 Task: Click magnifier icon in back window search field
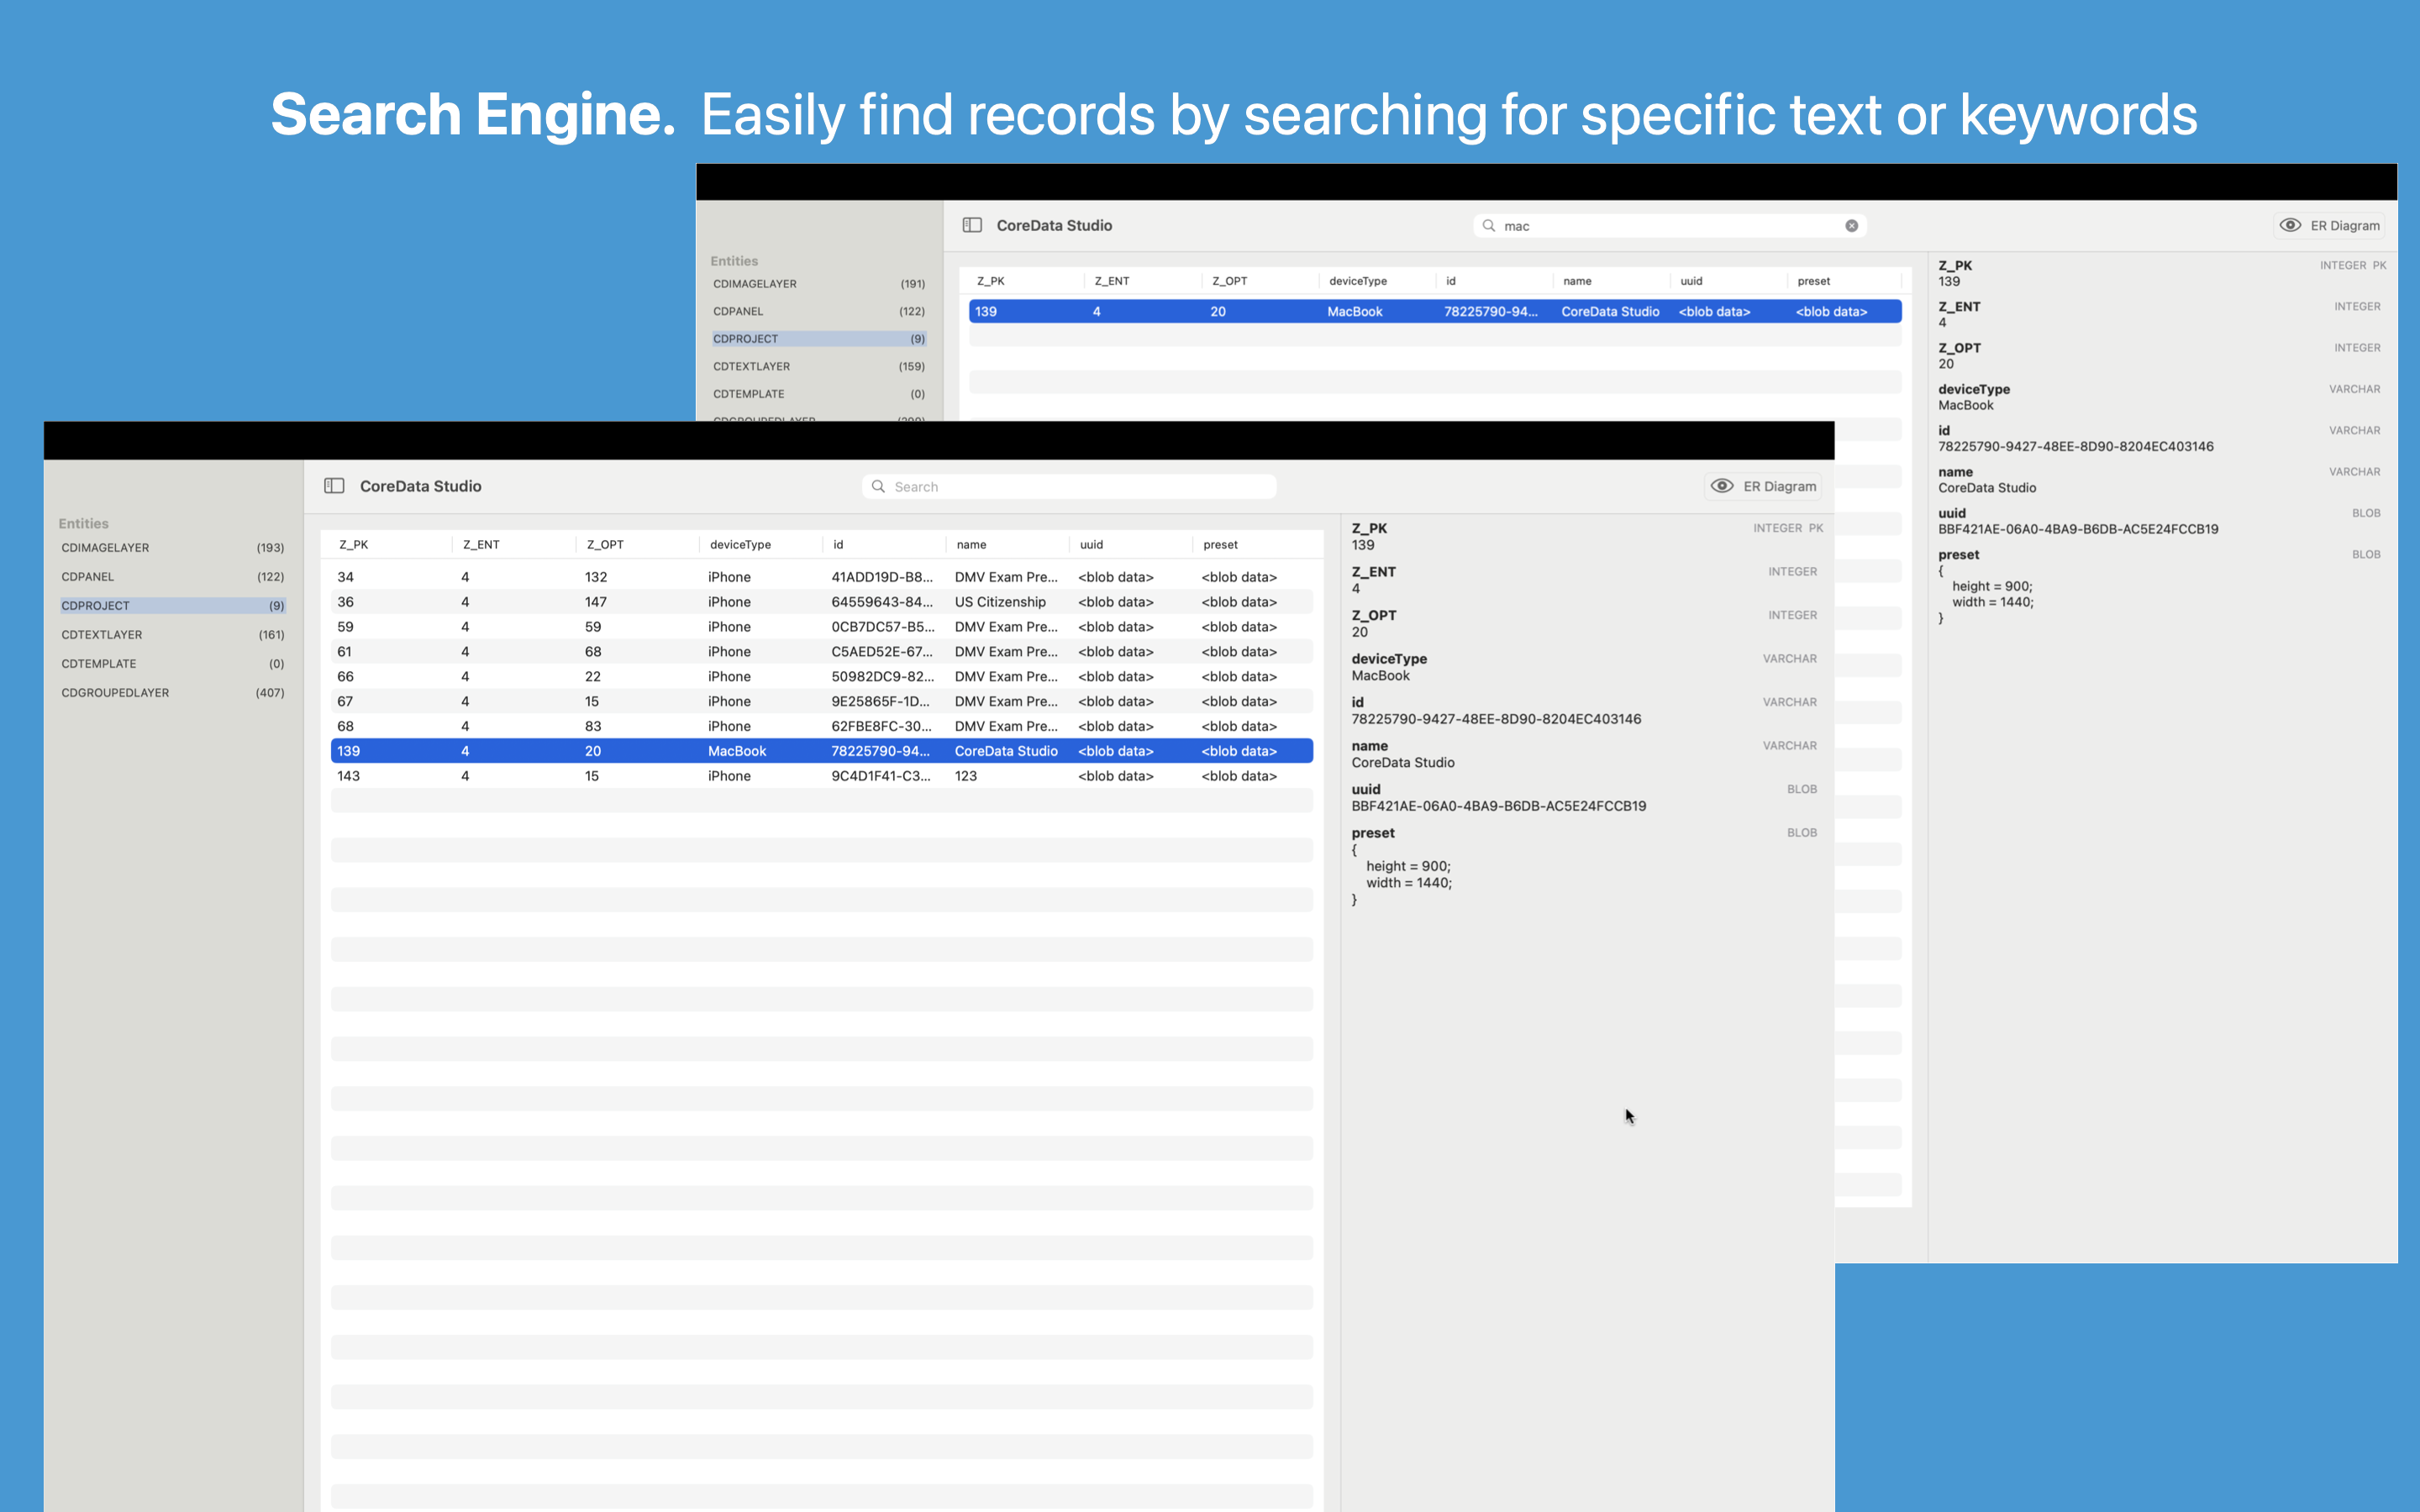pos(1489,226)
